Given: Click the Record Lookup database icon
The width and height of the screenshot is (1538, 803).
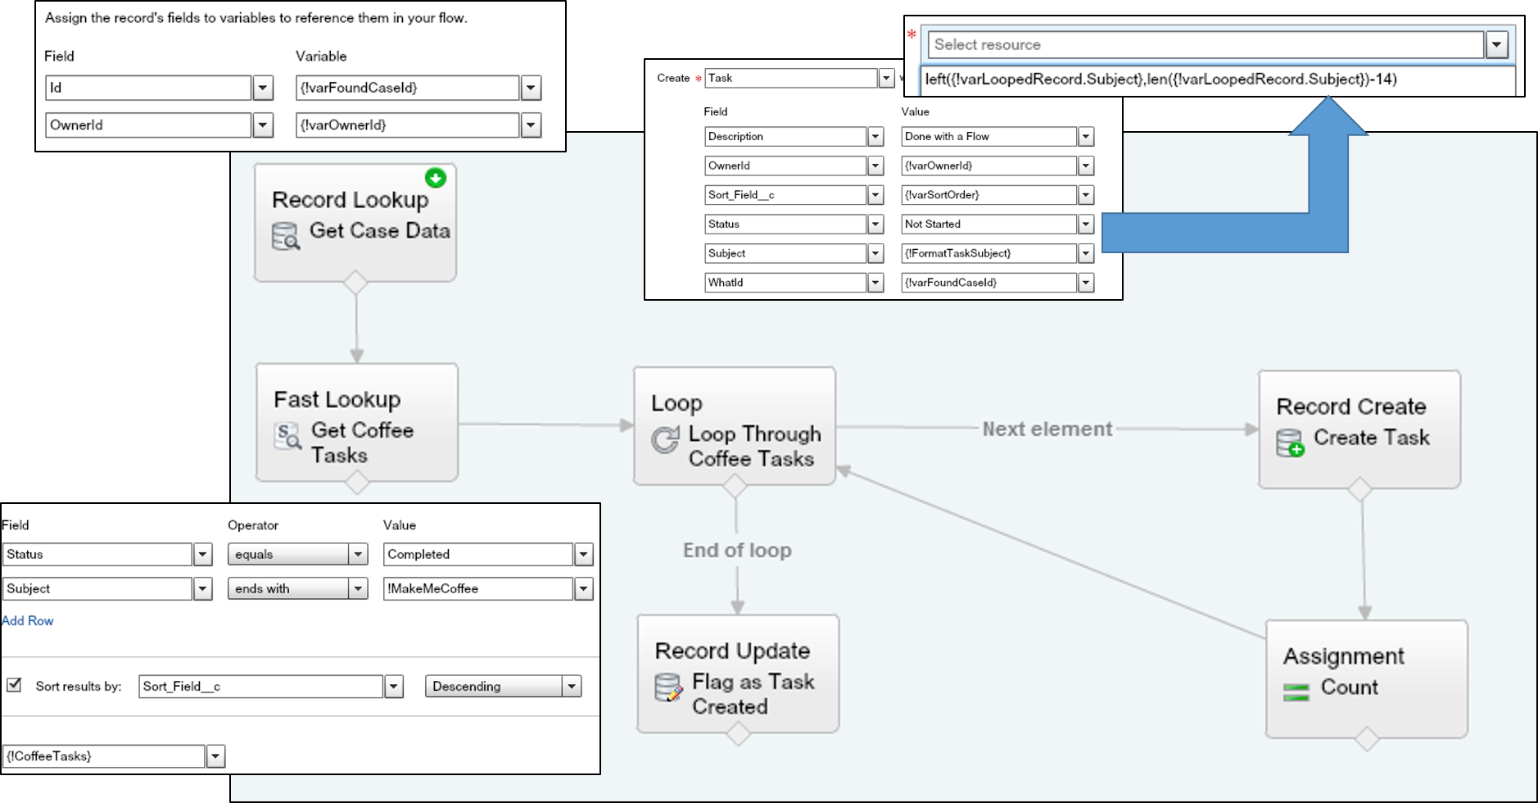Looking at the screenshot, I should (285, 237).
